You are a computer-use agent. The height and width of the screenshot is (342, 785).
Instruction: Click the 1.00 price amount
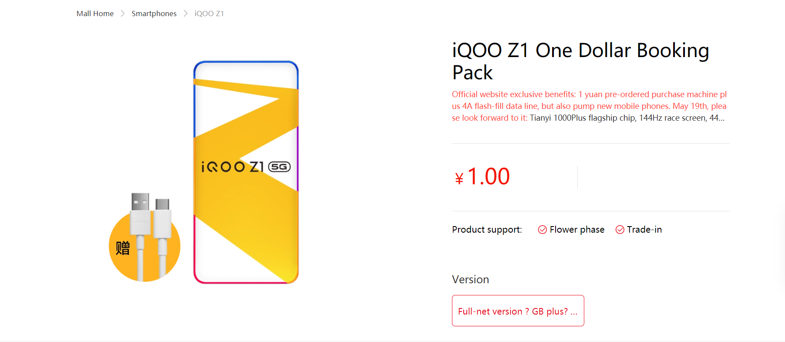[x=489, y=176]
